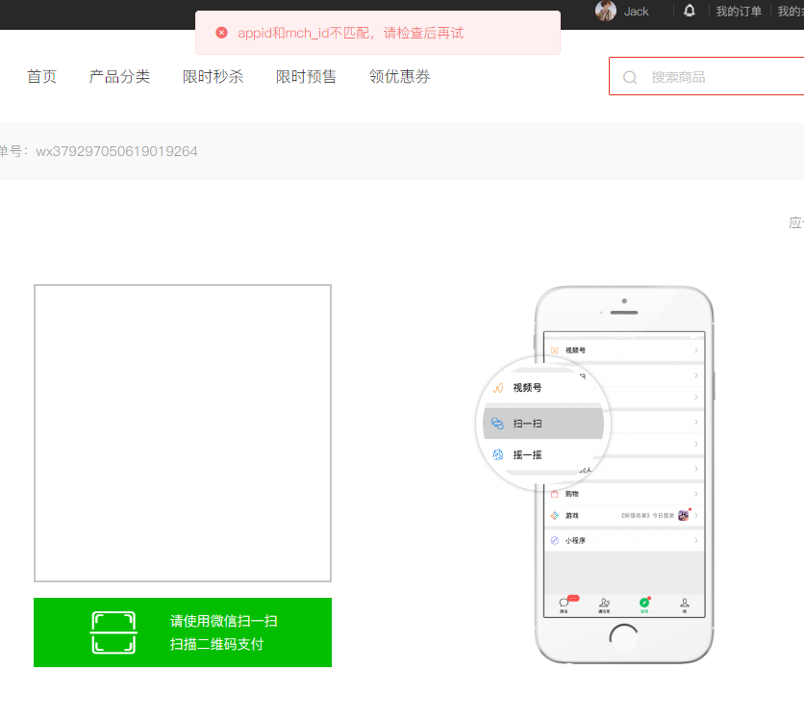Screen dimensions: 804x722
Task: Open 我的订单 in the top bar
Action: click(x=739, y=12)
